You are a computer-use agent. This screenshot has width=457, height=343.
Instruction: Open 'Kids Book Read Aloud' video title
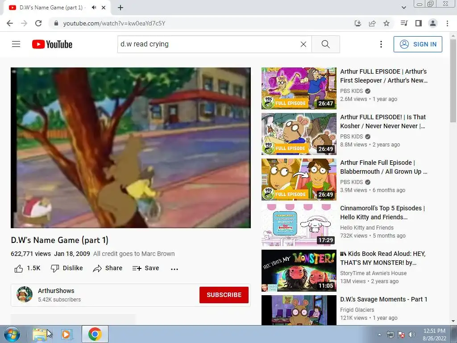point(383,258)
